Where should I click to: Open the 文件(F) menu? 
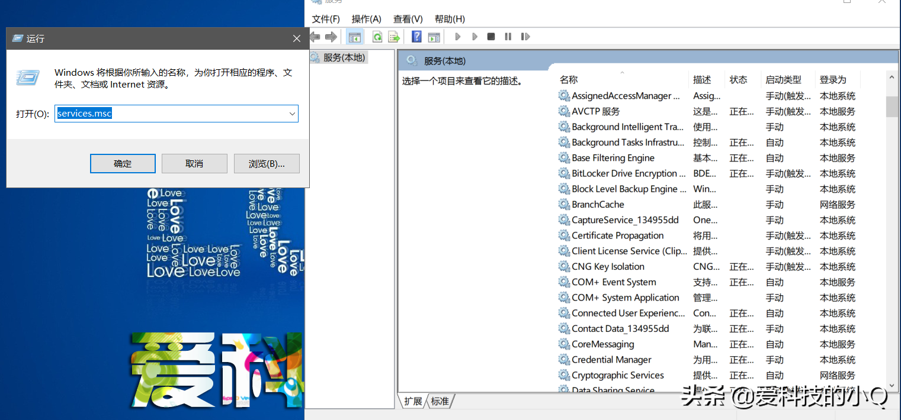click(x=326, y=19)
